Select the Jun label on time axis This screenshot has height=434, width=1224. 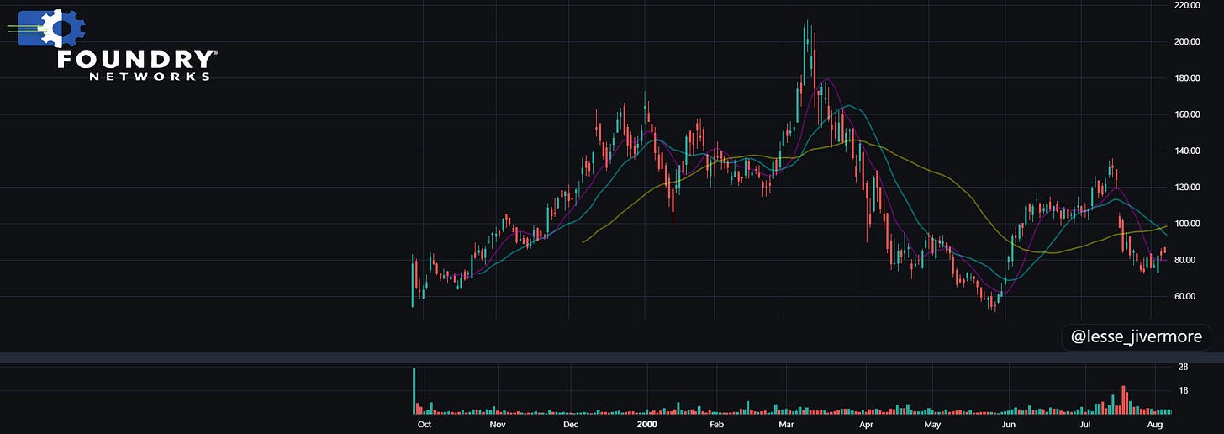point(1010,425)
